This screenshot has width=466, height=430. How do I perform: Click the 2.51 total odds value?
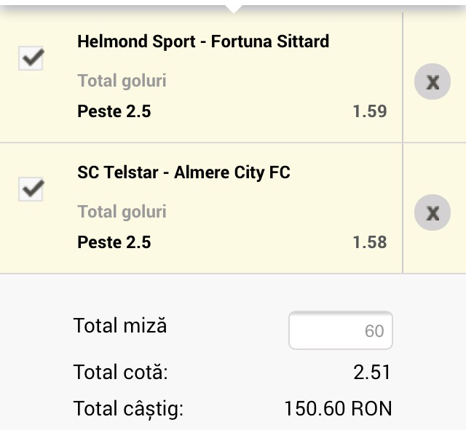371,373
